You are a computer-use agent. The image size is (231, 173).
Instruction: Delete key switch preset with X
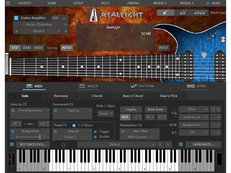(168, 145)
